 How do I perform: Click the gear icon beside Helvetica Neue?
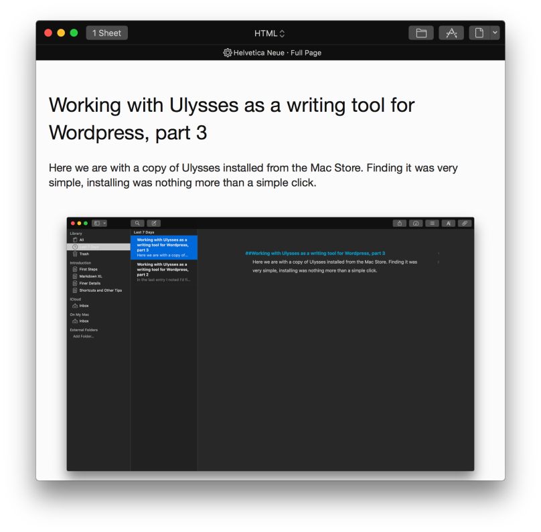[x=228, y=53]
